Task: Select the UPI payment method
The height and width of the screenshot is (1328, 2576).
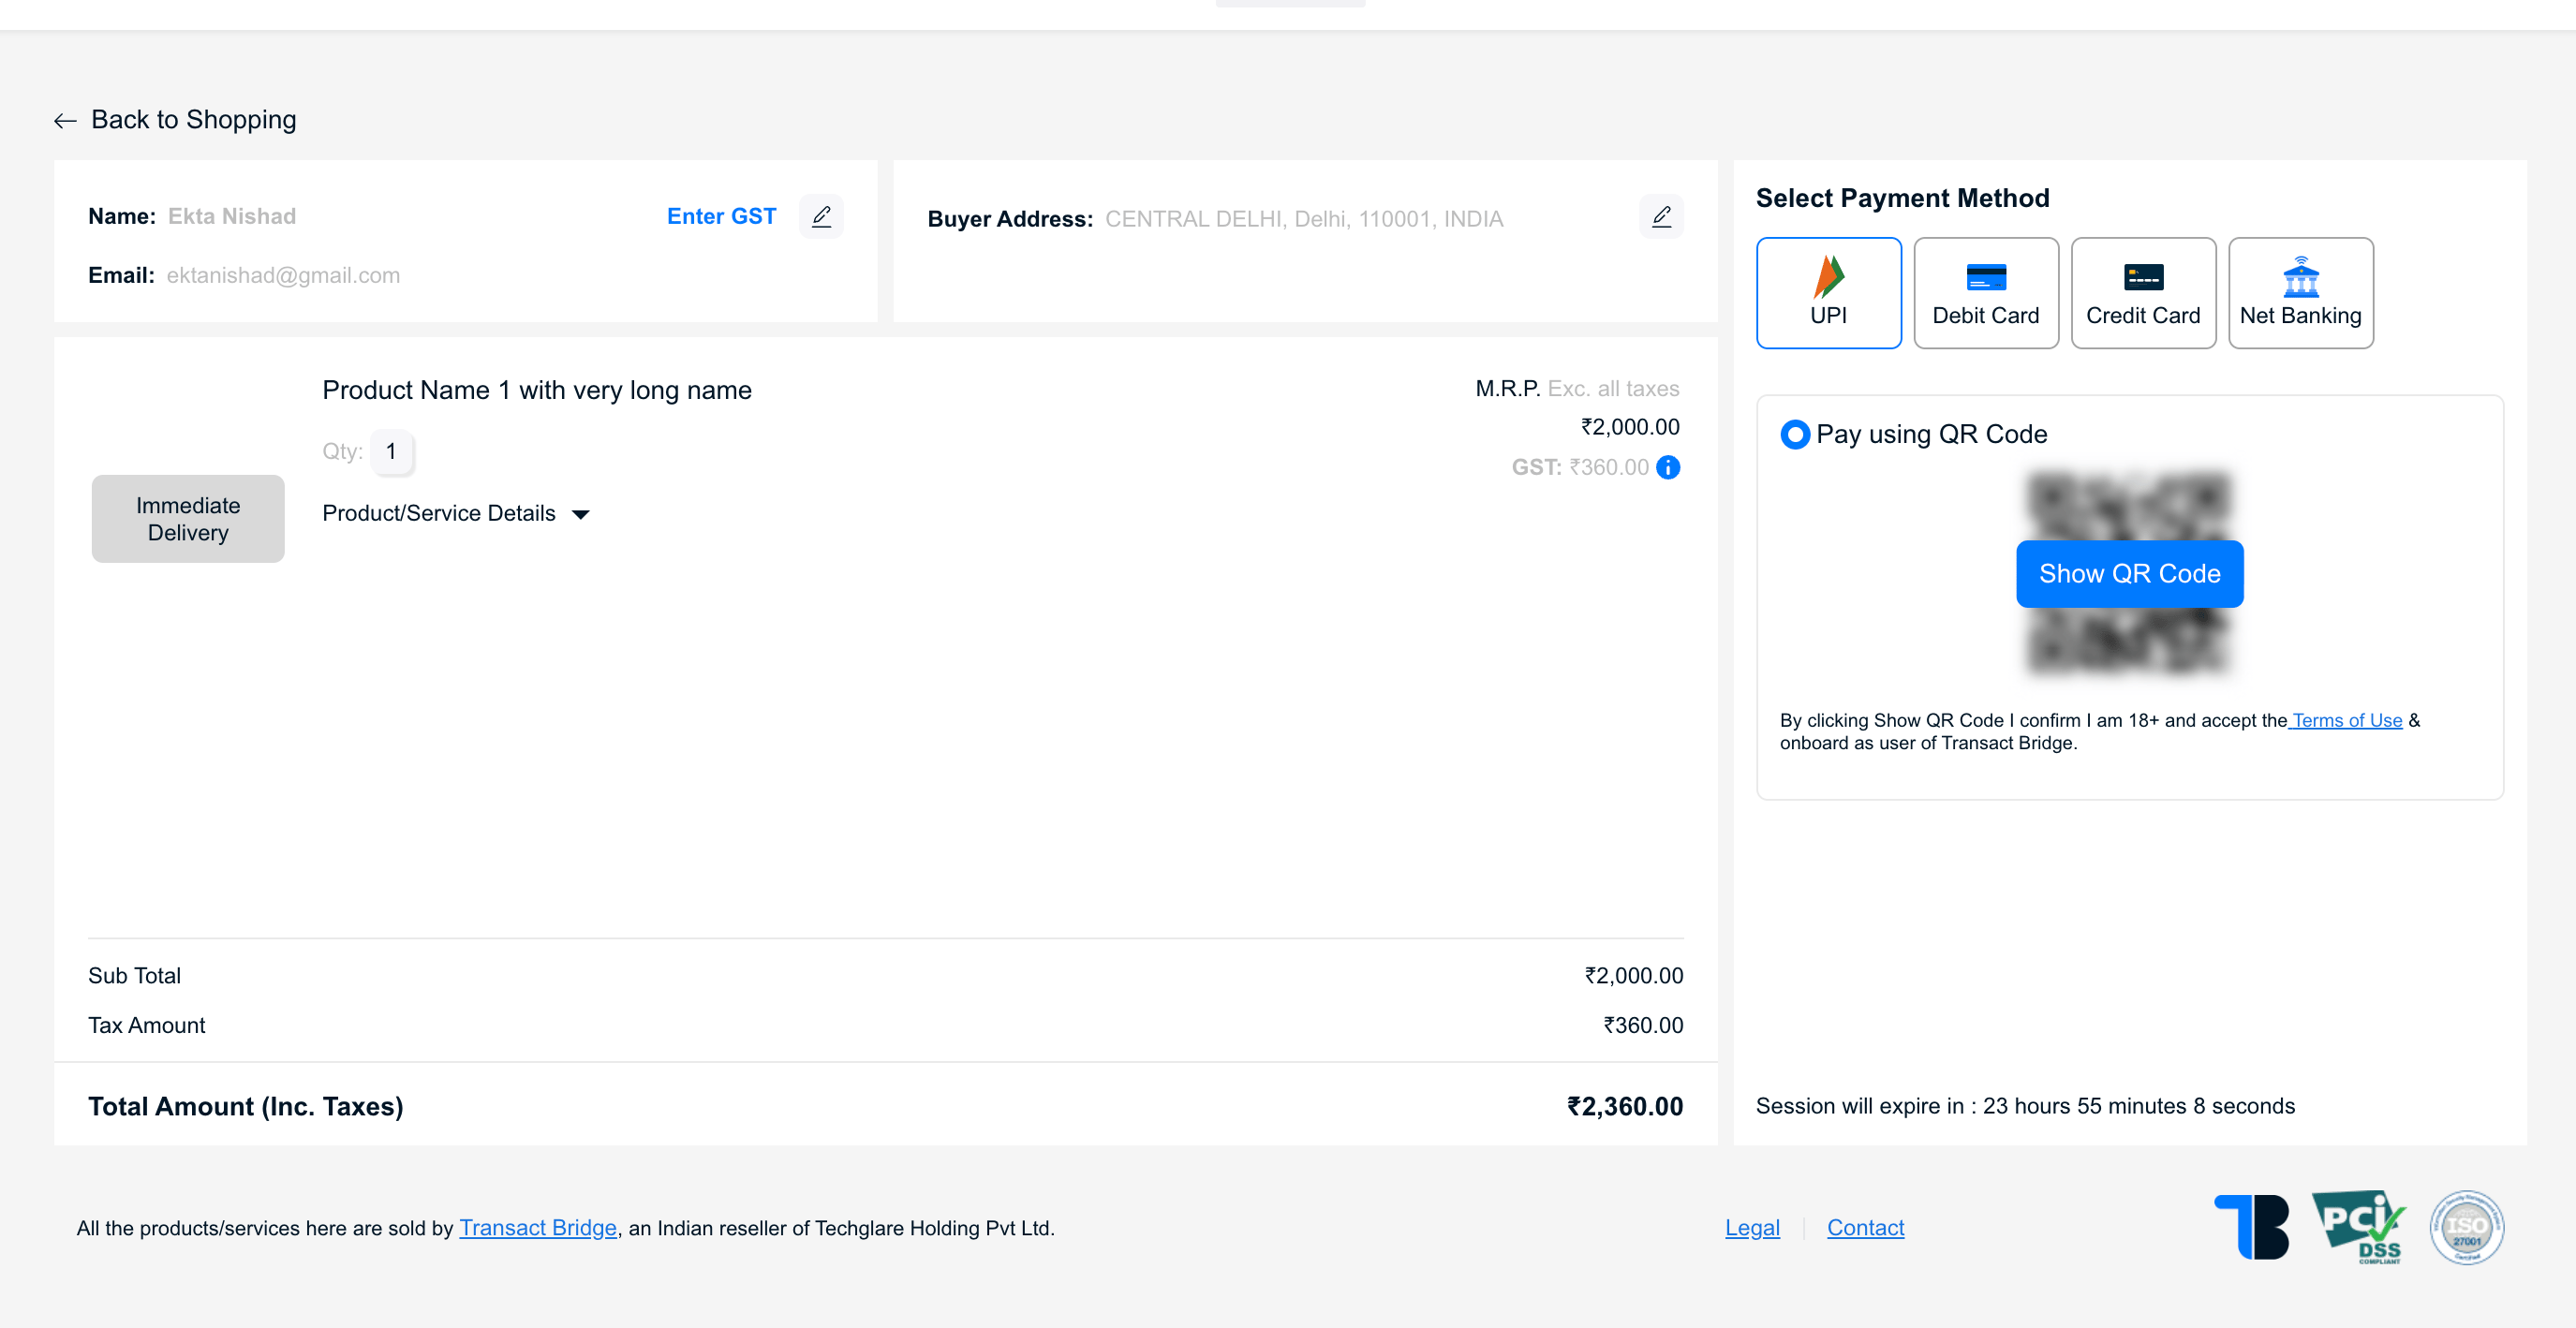Action: tap(1829, 293)
